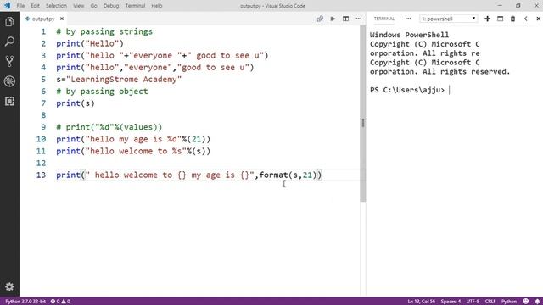The width and height of the screenshot is (543, 305).
Task: Open the Search view in activity bar
Action: click(x=9, y=42)
